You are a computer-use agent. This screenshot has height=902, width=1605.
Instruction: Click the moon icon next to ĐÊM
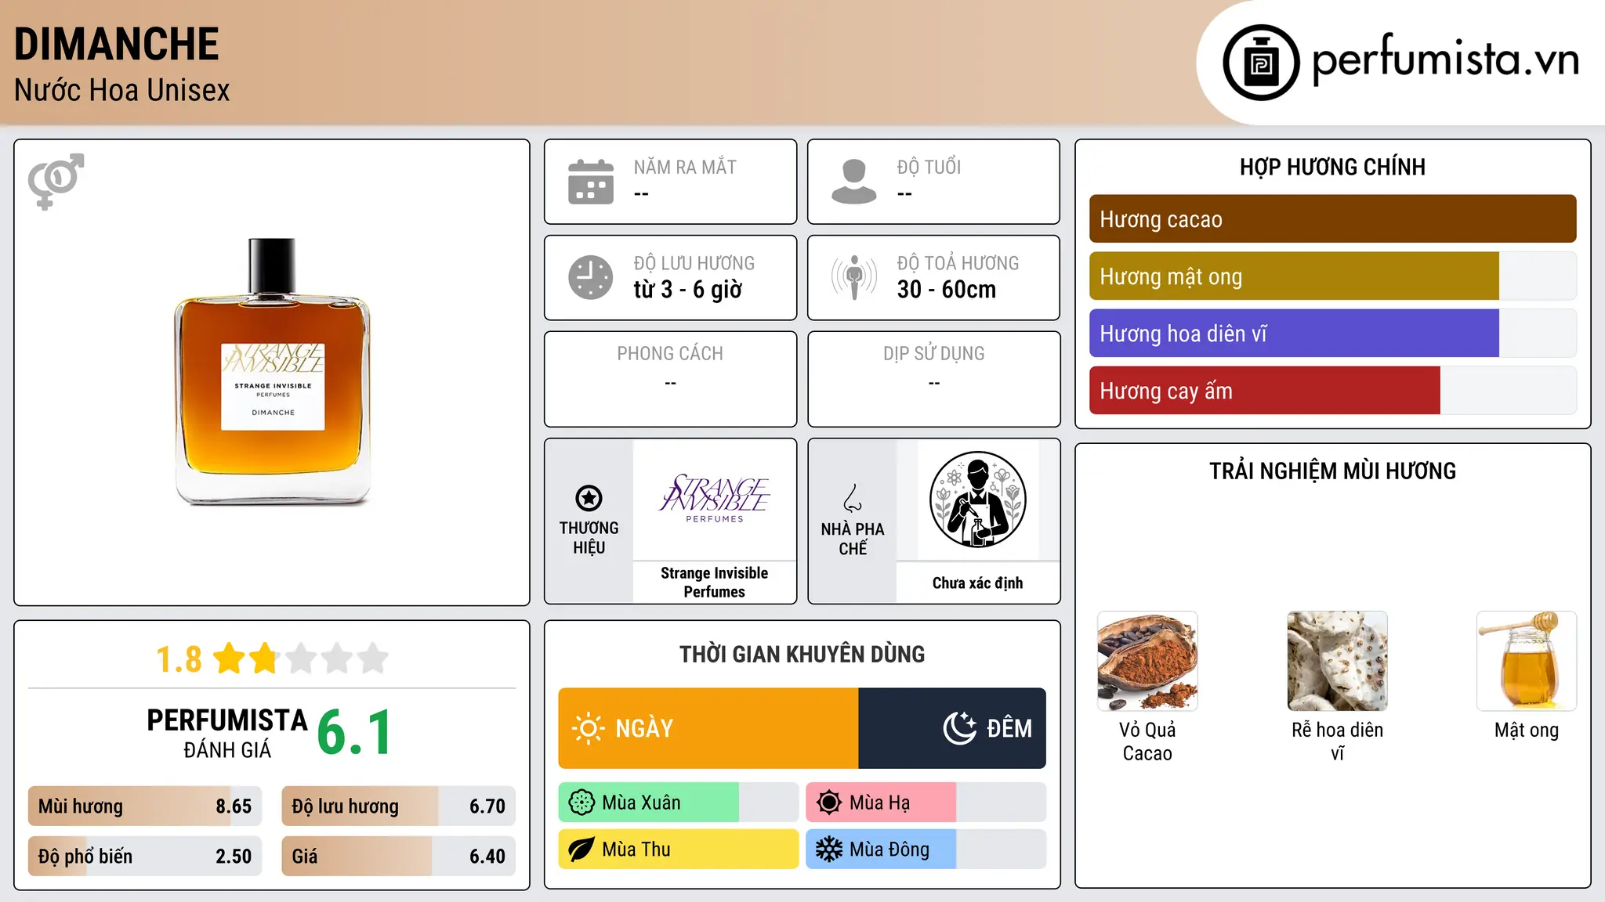(960, 728)
